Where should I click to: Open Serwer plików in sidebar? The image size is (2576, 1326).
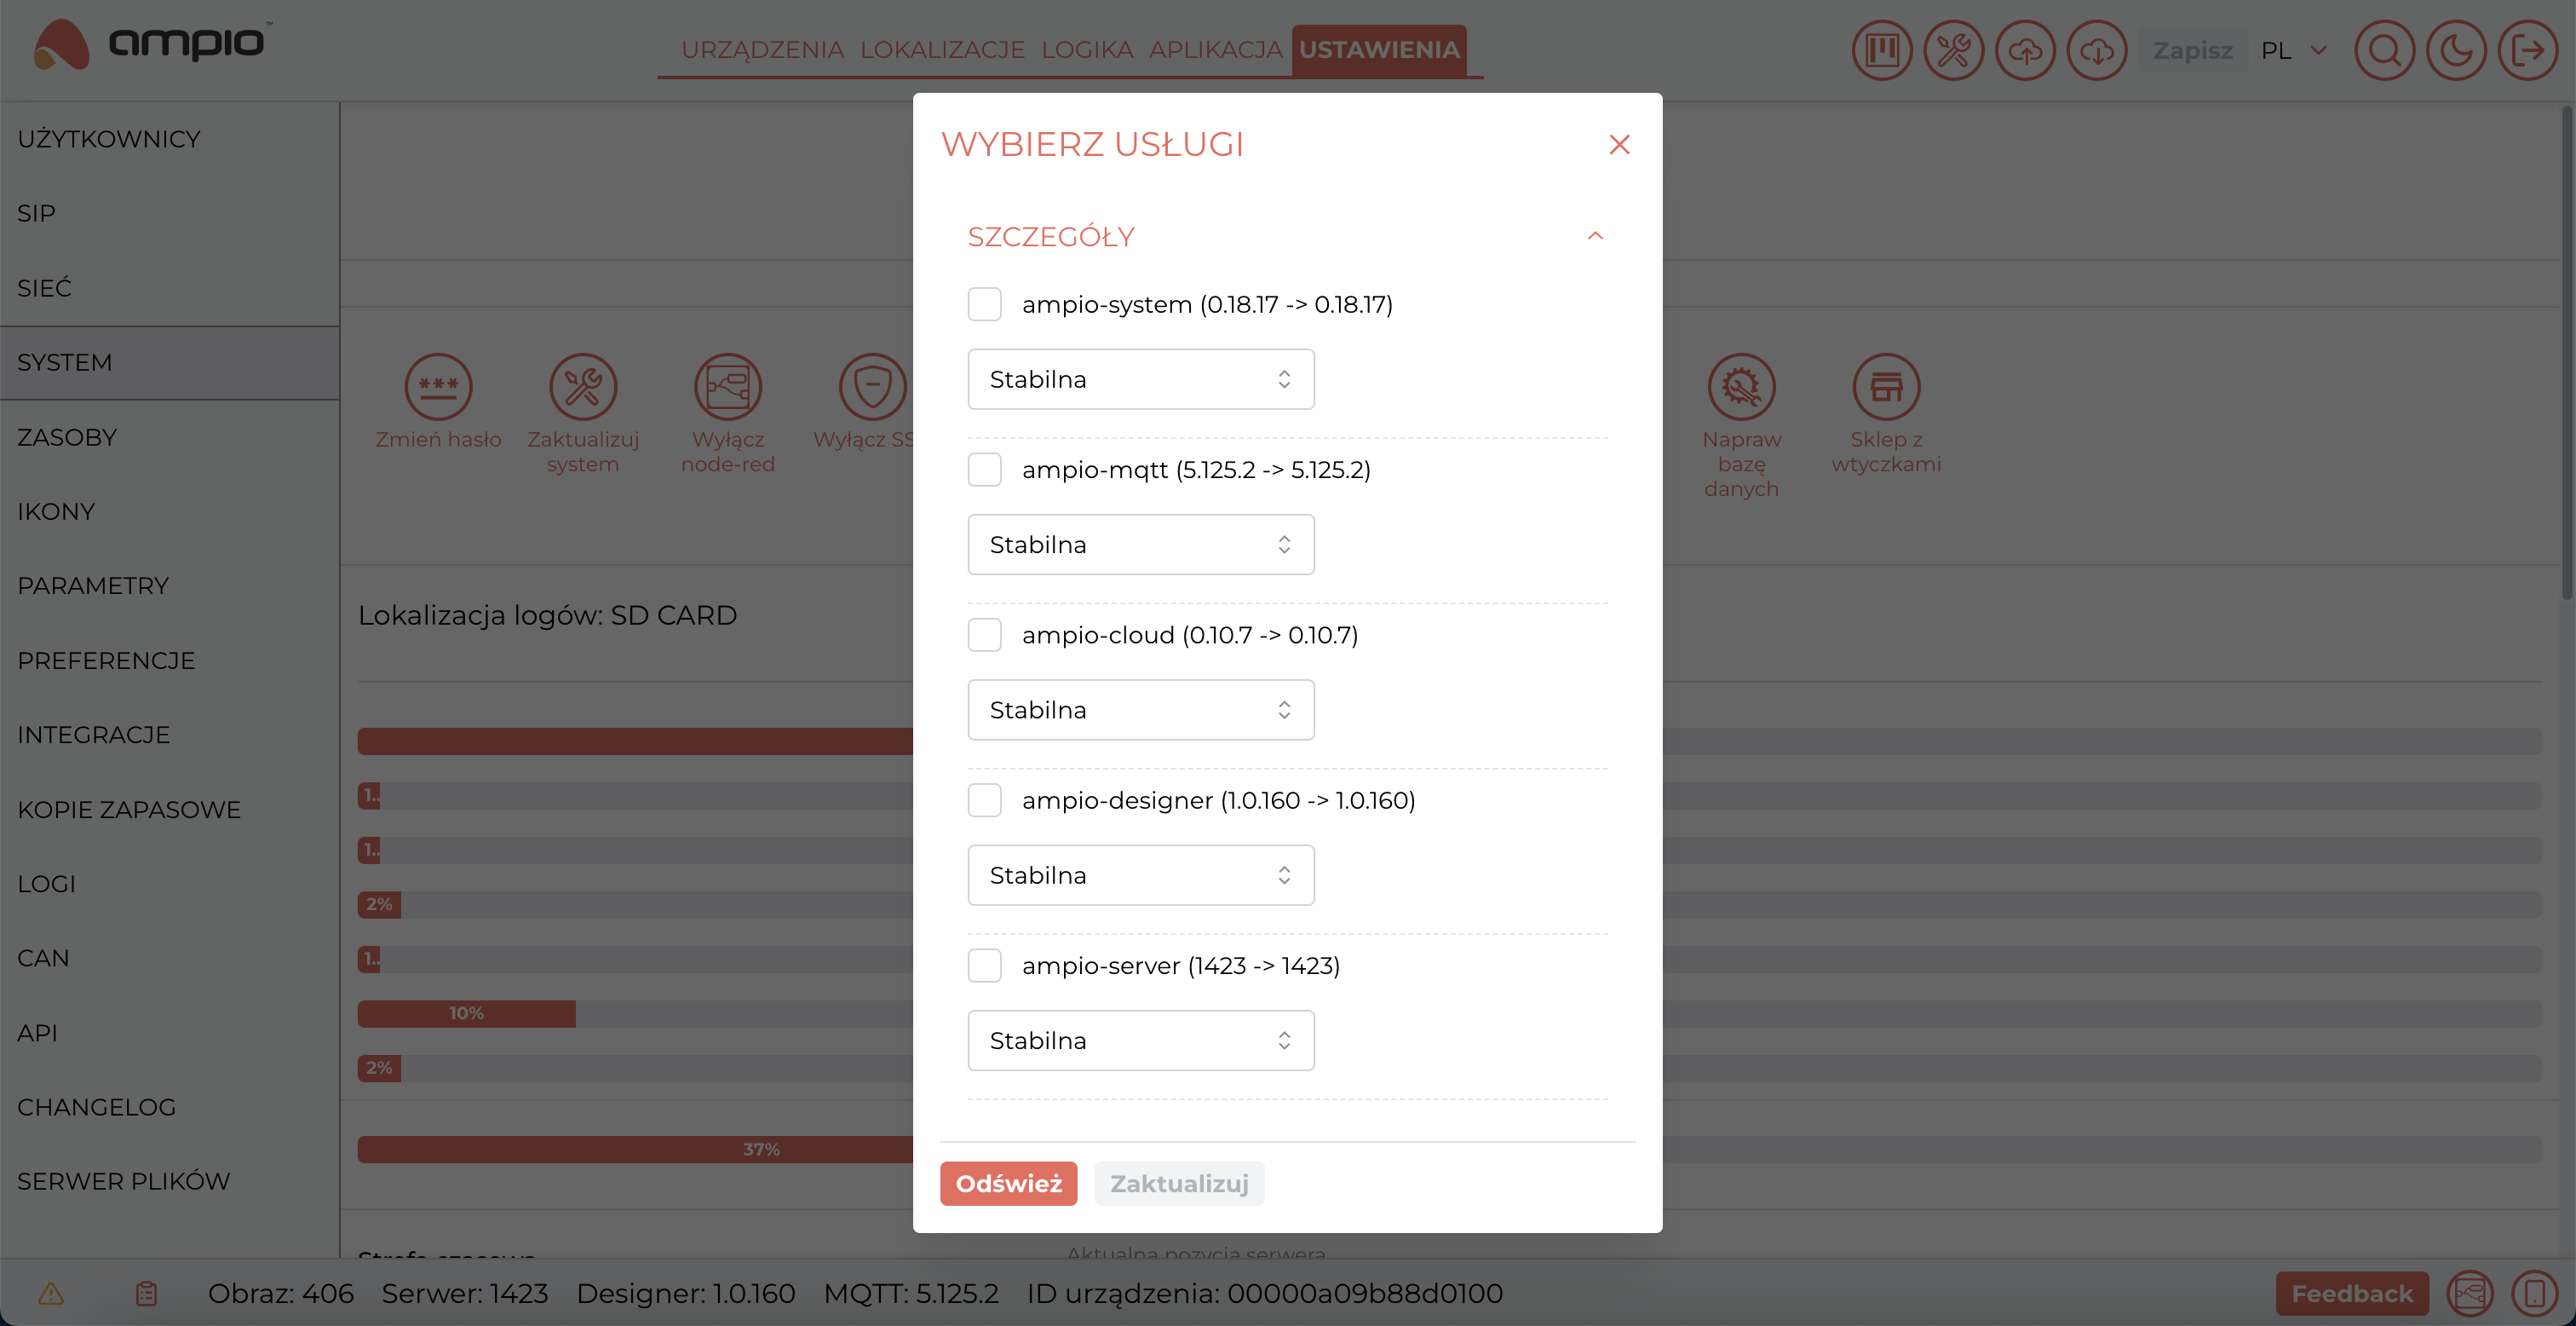tap(170, 1181)
